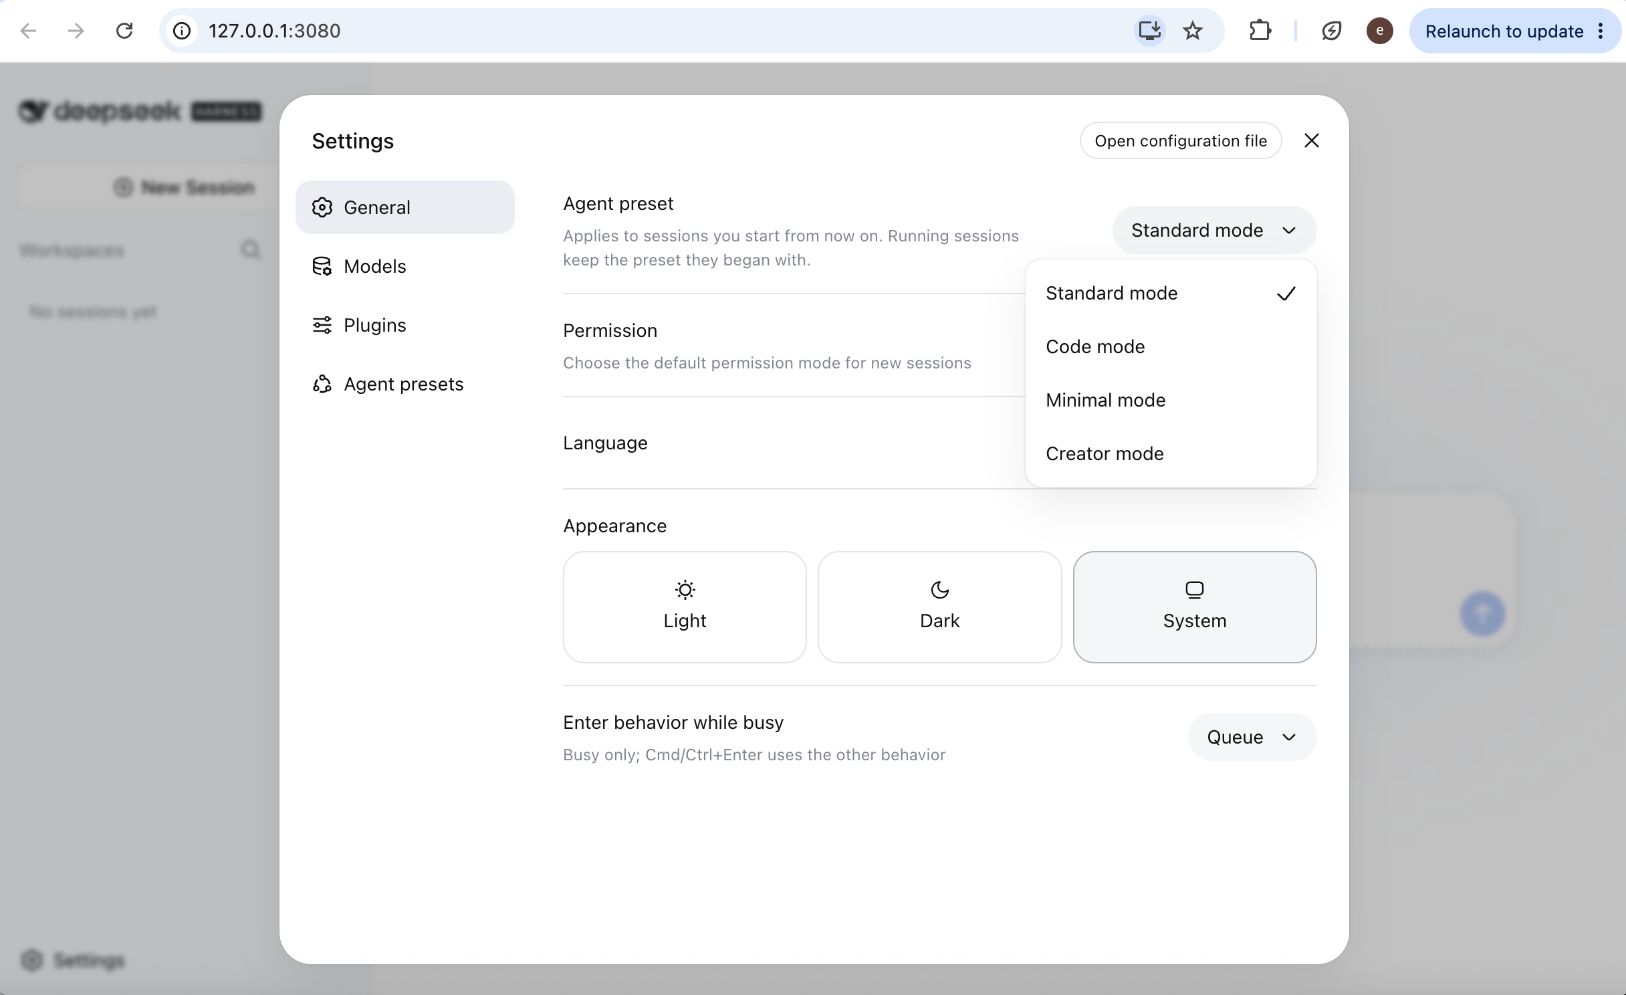Click the blue send arrow button
Image resolution: width=1626 pixels, height=995 pixels.
(1482, 613)
